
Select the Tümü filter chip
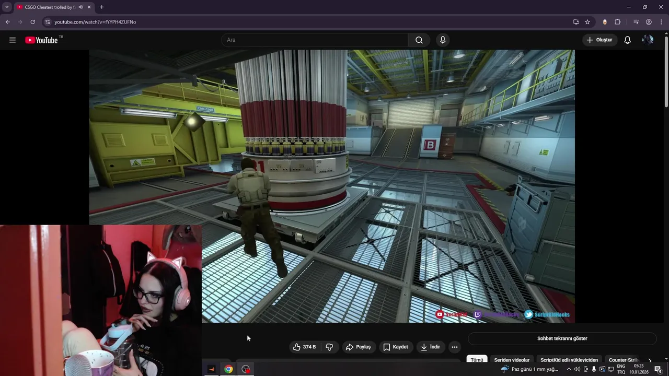477,360
